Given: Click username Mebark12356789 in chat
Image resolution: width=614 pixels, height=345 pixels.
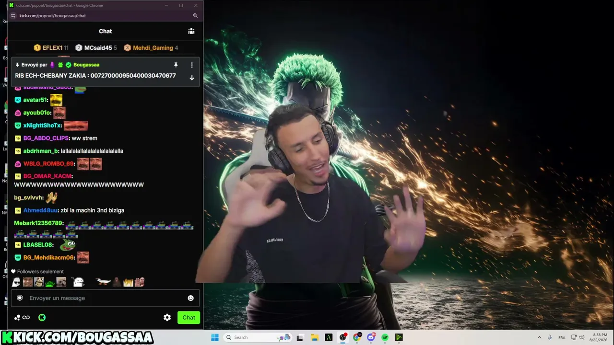Looking at the screenshot, I should (38, 223).
